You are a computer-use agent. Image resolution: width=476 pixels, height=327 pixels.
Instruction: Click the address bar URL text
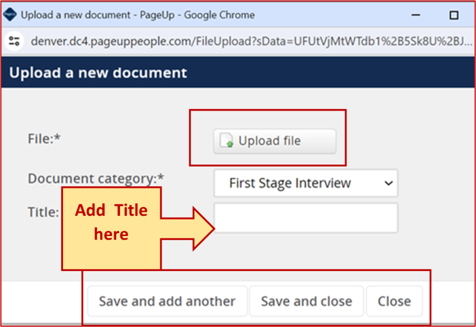click(x=251, y=41)
